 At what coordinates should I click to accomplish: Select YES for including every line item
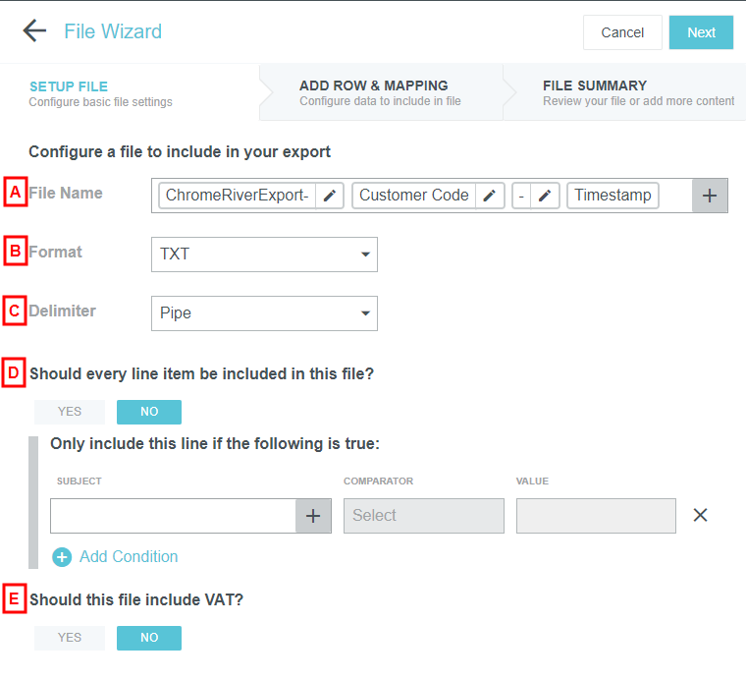coord(70,412)
